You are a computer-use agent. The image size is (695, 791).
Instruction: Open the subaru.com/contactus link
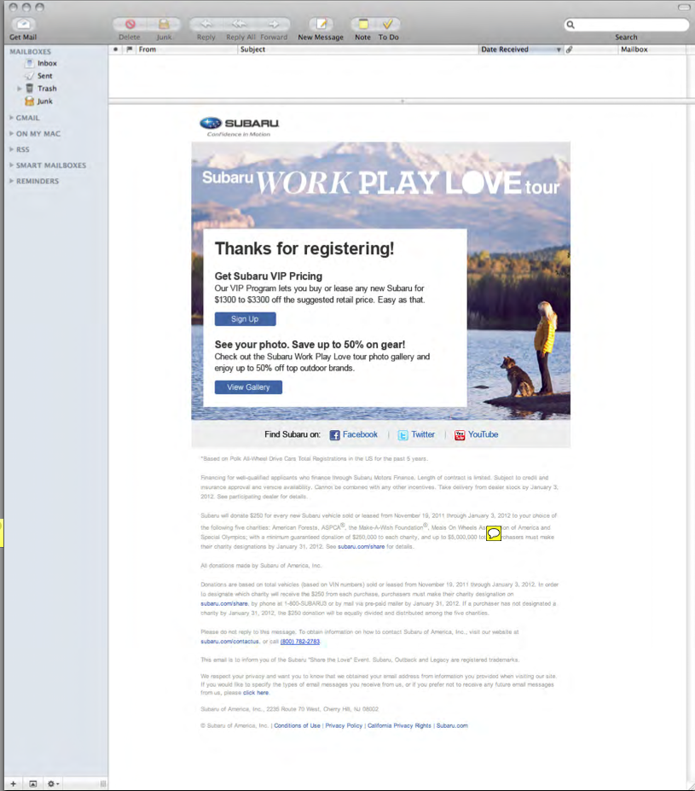click(229, 641)
